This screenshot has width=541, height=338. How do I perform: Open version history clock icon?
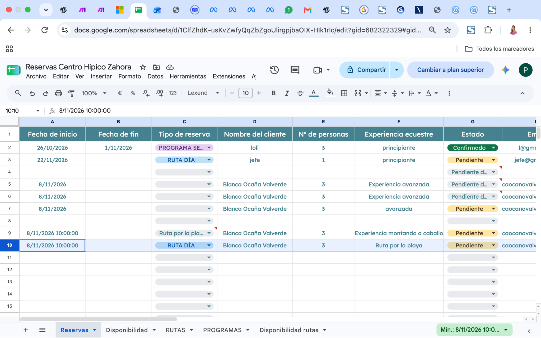click(274, 70)
